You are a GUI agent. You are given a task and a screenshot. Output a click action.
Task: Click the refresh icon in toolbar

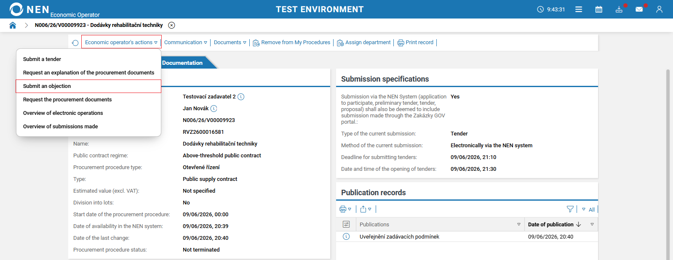pyautogui.click(x=75, y=43)
